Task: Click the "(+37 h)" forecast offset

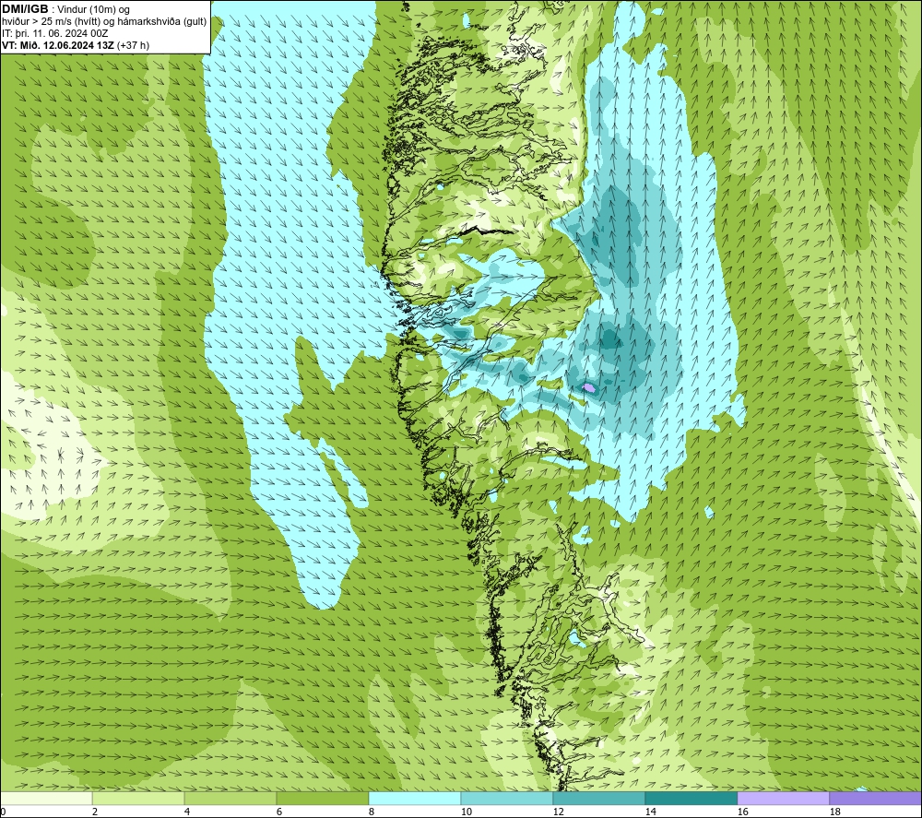Action: pyautogui.click(x=134, y=45)
